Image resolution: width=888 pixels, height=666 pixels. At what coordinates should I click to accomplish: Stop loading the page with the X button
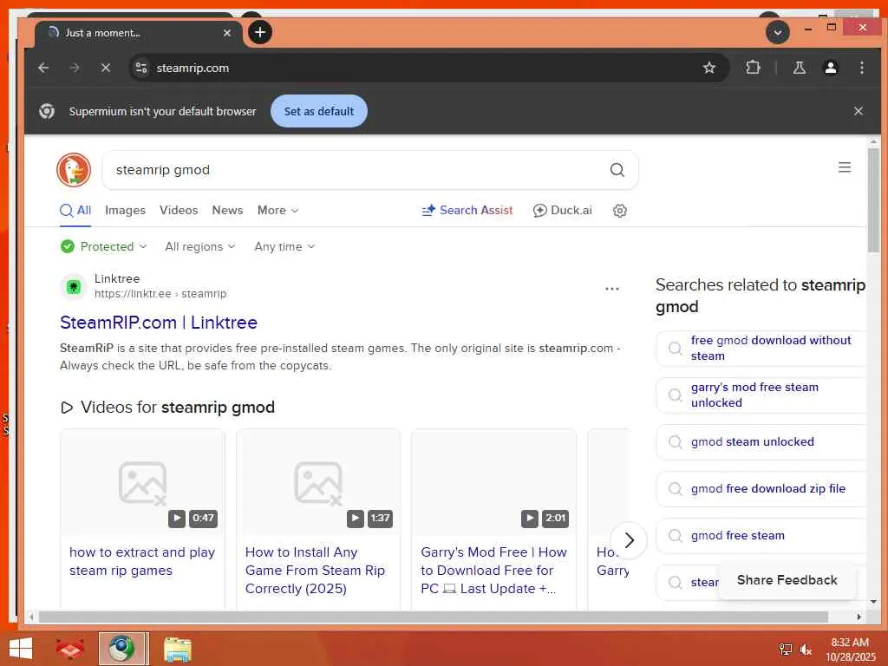tap(105, 68)
